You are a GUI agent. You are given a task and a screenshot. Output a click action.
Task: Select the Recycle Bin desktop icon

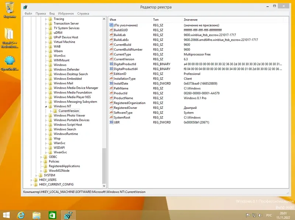(10, 10)
